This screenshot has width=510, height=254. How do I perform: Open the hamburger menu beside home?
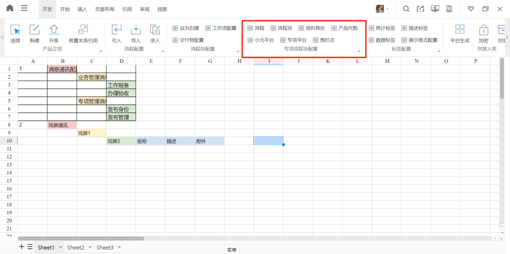click(x=24, y=8)
